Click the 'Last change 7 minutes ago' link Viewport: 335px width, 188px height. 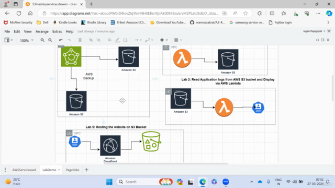click(x=96, y=31)
